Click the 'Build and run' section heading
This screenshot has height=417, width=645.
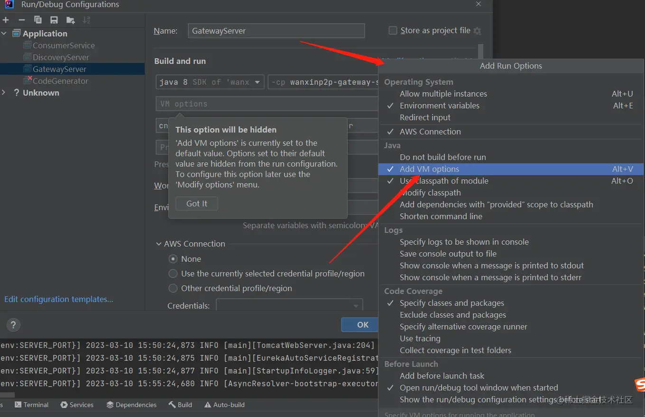(x=180, y=61)
